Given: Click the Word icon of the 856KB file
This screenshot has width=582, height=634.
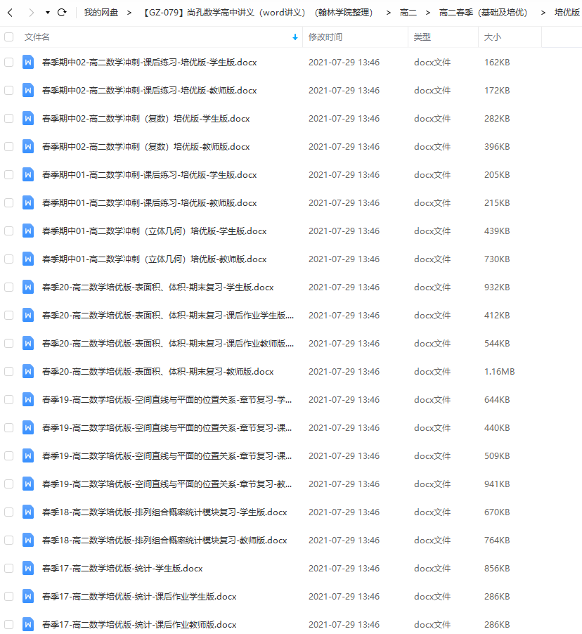Looking at the screenshot, I should (28, 568).
